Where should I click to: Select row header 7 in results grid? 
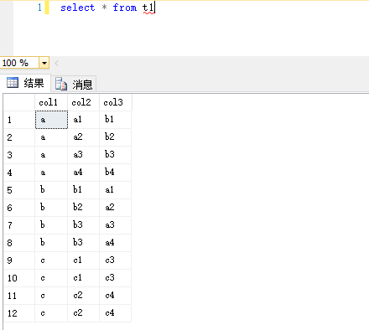pos(19,225)
